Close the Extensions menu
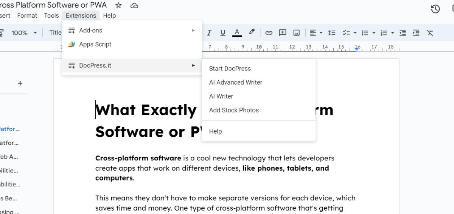This screenshot has height=214, width=454. [x=81, y=15]
